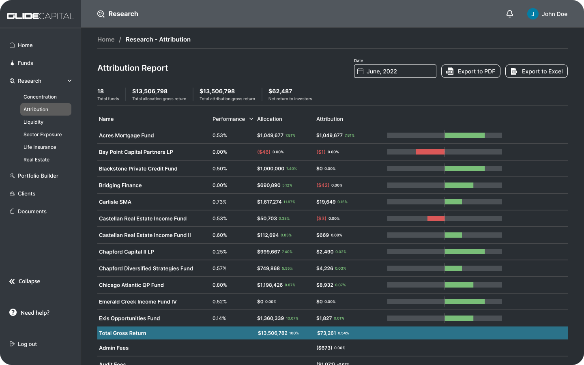Click the Allocation column header
Viewport: 584px width, 365px height.
(269, 119)
